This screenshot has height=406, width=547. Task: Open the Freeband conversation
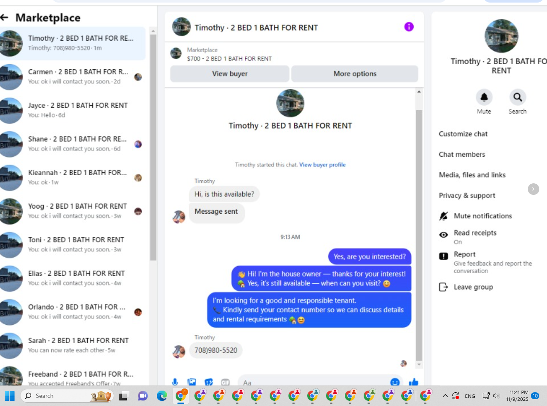[73, 376]
